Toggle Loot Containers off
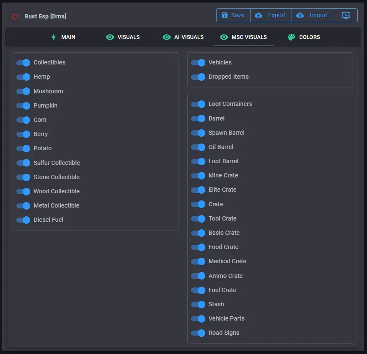Screen dimensions: 367x354 coord(198,104)
